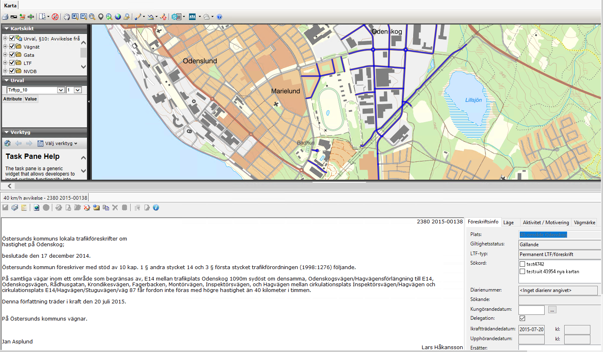This screenshot has width=603, height=352.
Task: Click the blue info icon in document toolbar
Action: pyautogui.click(x=156, y=207)
